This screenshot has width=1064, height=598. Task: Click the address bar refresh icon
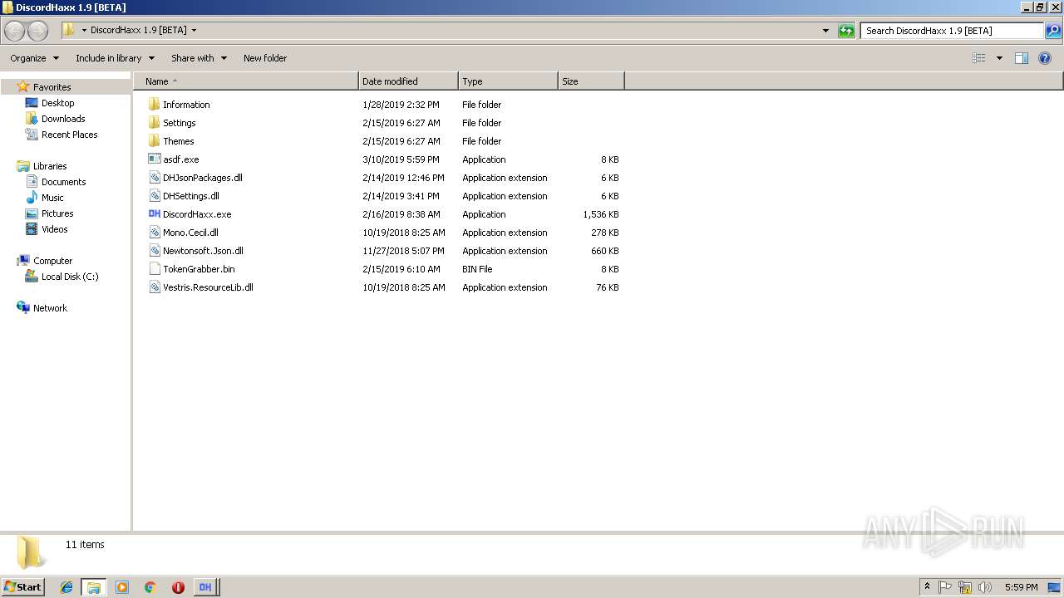click(x=846, y=31)
